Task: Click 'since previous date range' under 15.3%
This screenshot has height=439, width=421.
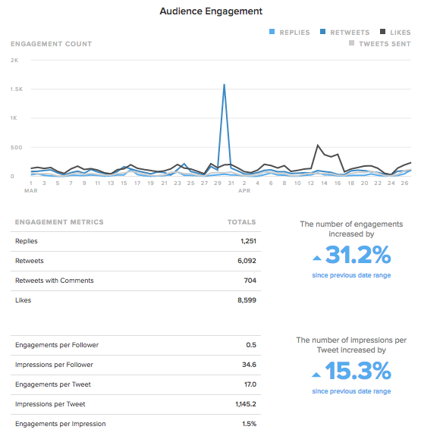Action: click(x=351, y=391)
